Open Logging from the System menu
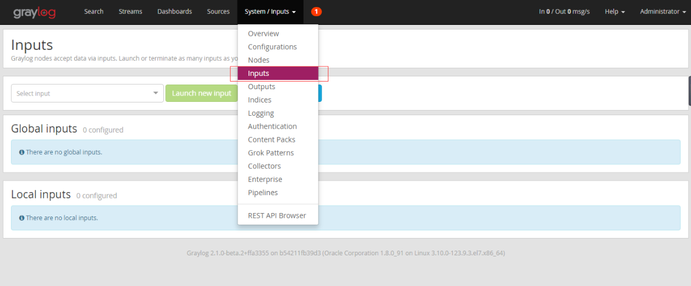 point(278,113)
